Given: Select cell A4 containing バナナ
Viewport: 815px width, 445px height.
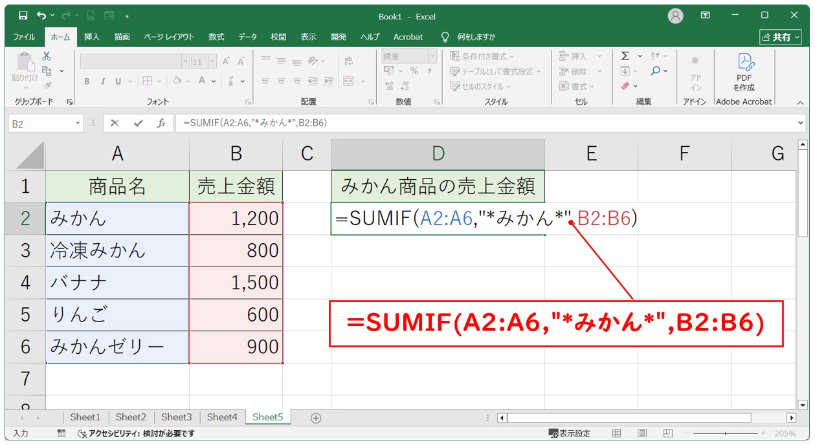Looking at the screenshot, I should 117,283.
